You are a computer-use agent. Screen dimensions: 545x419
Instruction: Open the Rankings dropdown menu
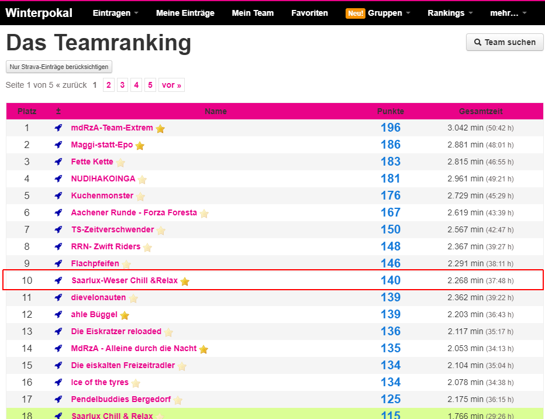[x=450, y=13]
